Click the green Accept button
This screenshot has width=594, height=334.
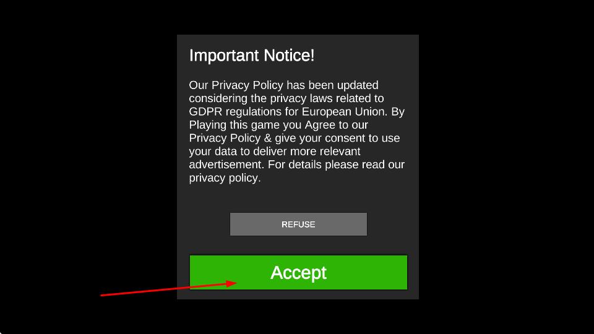pos(298,272)
